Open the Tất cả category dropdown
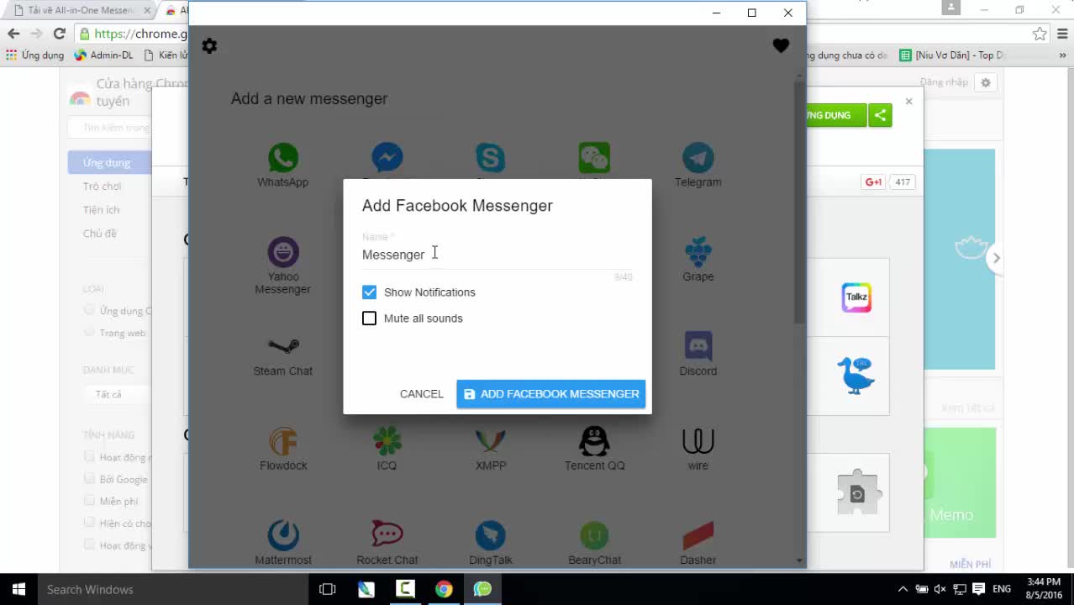The image size is (1074, 605). click(116, 394)
